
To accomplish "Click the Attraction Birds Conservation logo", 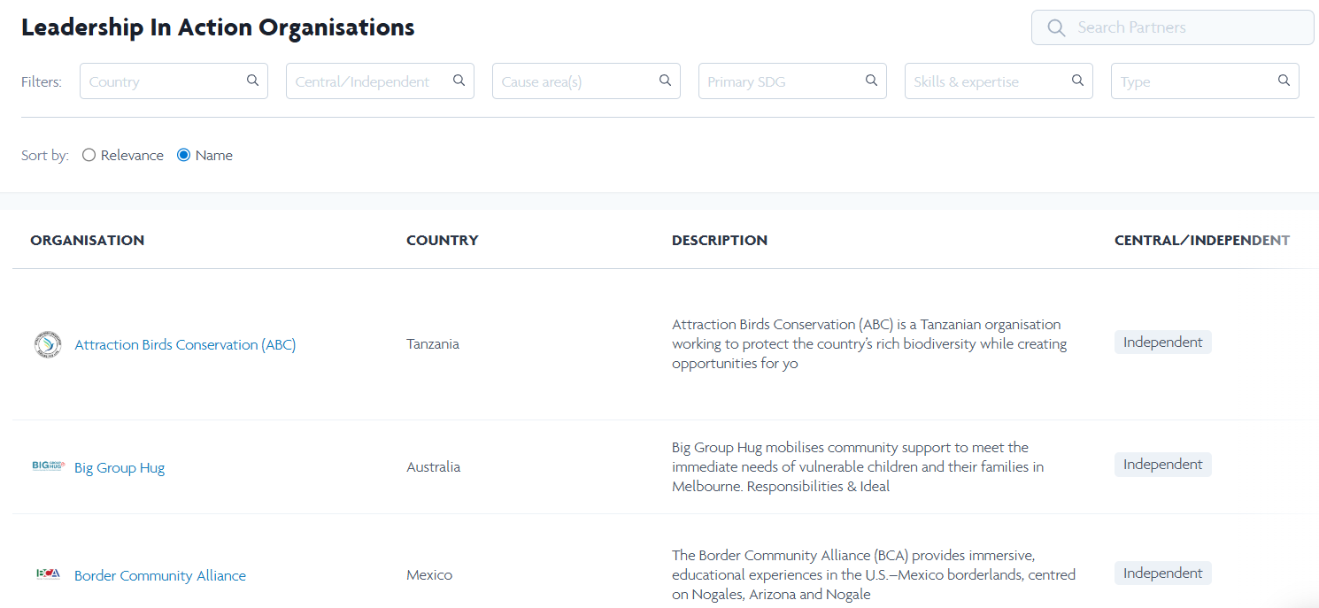I will [48, 344].
